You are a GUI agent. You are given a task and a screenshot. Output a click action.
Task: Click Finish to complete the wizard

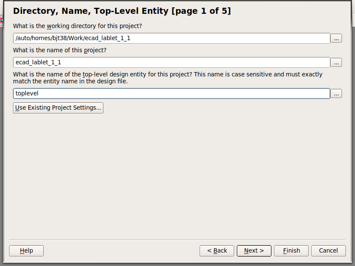tap(291, 250)
